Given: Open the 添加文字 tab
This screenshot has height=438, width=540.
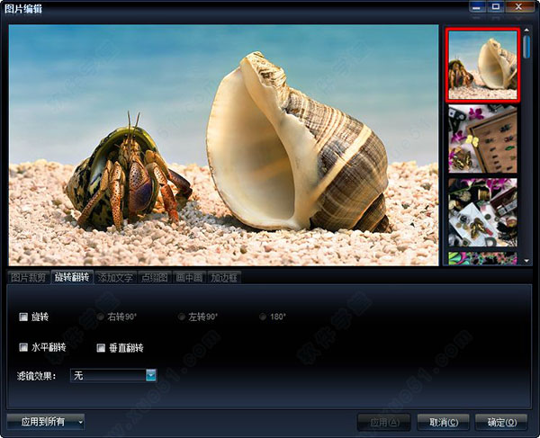Looking at the screenshot, I should (x=115, y=278).
